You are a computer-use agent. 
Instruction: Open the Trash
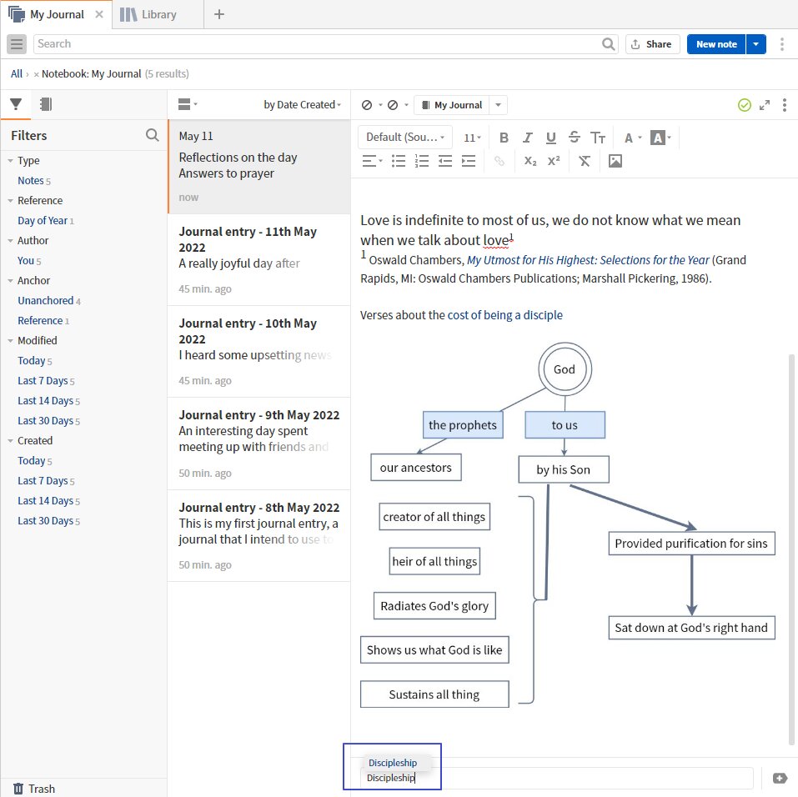click(33, 789)
